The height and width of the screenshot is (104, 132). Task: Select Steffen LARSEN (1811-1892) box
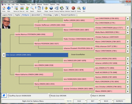79,20
